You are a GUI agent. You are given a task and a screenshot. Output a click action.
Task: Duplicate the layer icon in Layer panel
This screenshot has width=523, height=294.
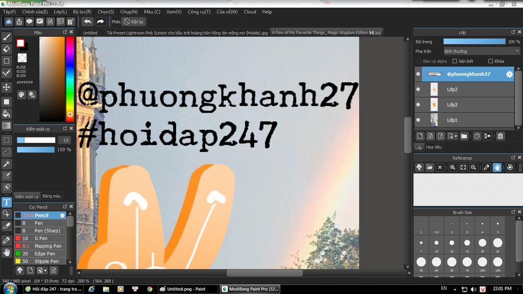(x=477, y=136)
